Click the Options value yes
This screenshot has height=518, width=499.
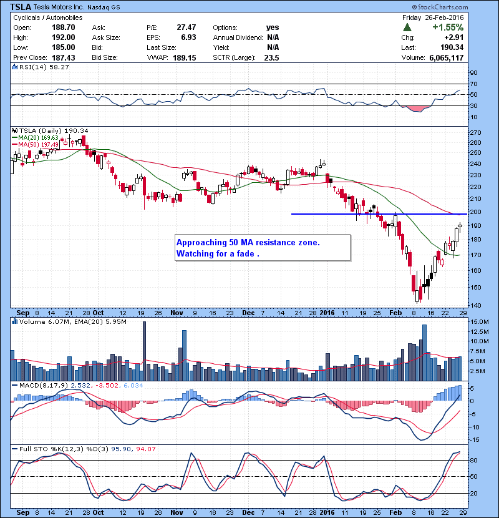point(273,27)
